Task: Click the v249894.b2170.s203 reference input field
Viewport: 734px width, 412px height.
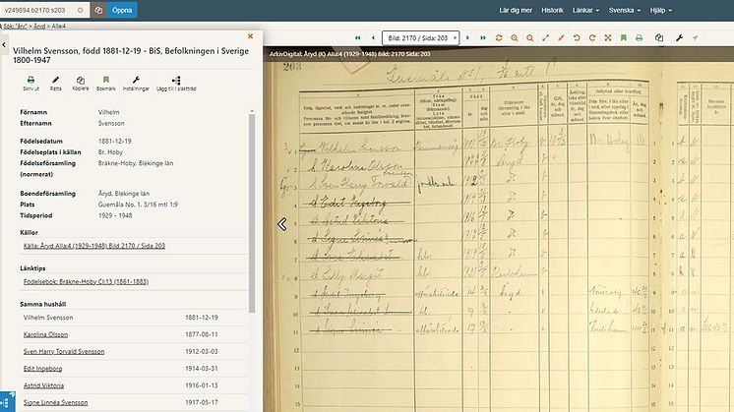Action: tap(43, 11)
